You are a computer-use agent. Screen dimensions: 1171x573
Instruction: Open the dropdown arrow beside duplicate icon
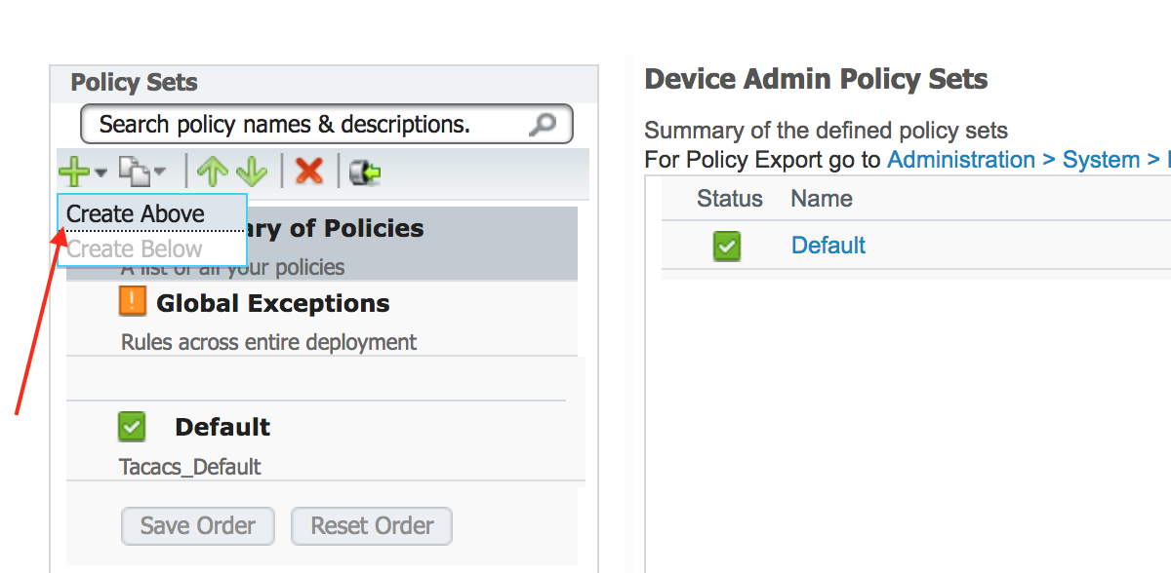pyautogui.click(x=159, y=173)
